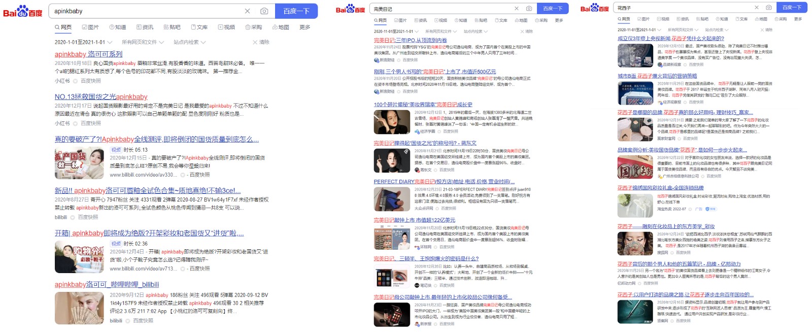Open 采购 tab in apinkbaby window
Image resolution: width=812 pixels, height=332 pixels.
click(254, 27)
